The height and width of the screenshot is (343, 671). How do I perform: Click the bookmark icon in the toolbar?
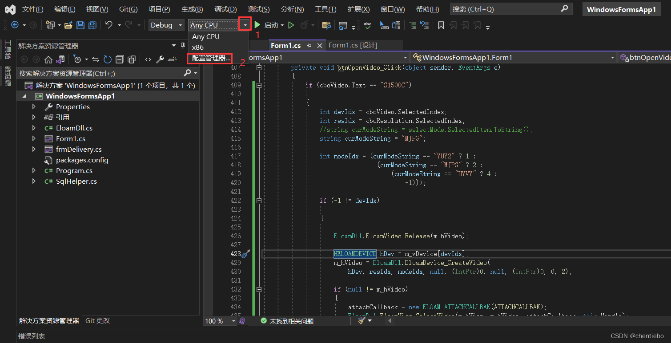click(x=441, y=25)
